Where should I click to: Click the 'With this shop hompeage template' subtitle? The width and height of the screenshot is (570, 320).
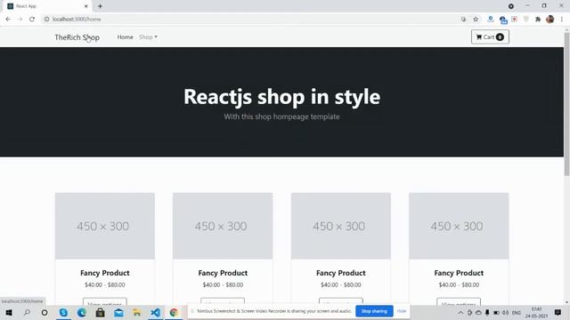pyautogui.click(x=281, y=116)
